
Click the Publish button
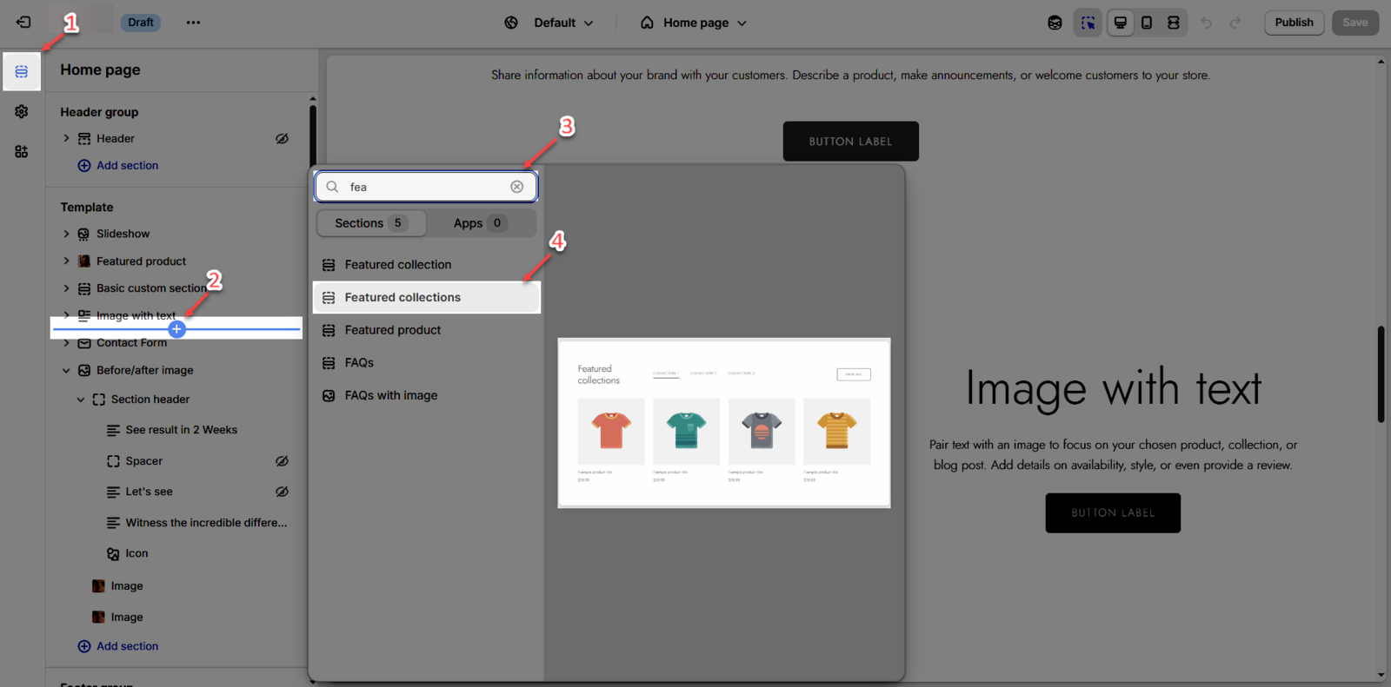(x=1294, y=23)
